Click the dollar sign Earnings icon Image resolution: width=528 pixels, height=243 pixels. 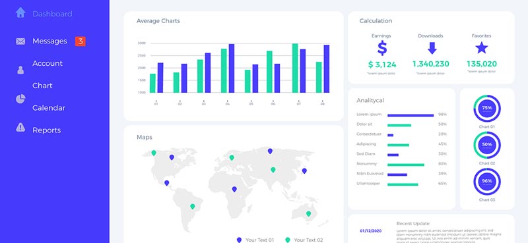coord(382,48)
